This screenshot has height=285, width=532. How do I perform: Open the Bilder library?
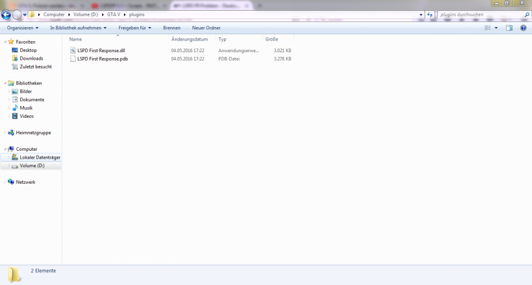click(x=26, y=92)
